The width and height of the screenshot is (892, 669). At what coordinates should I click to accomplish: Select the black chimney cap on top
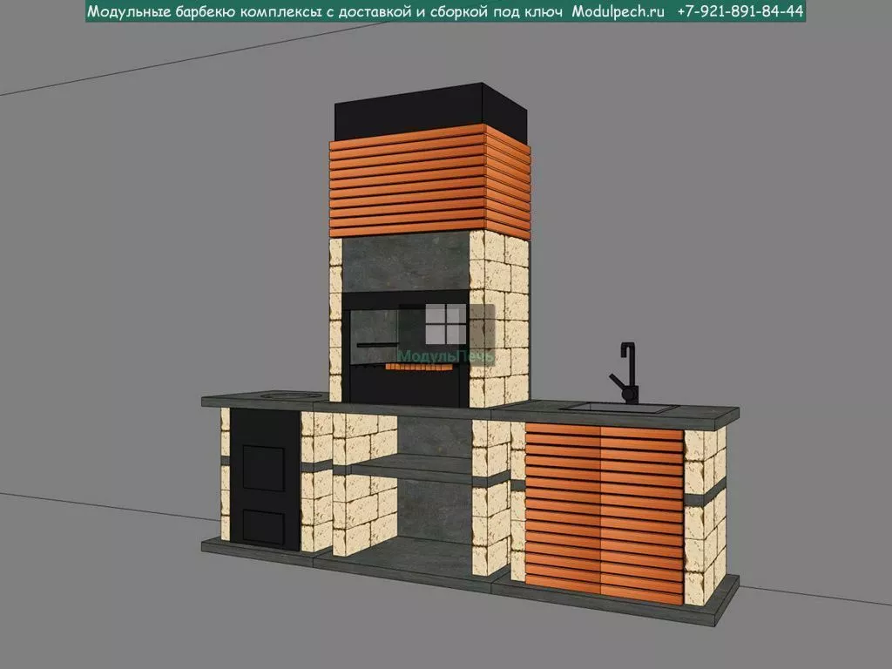pyautogui.click(x=432, y=111)
